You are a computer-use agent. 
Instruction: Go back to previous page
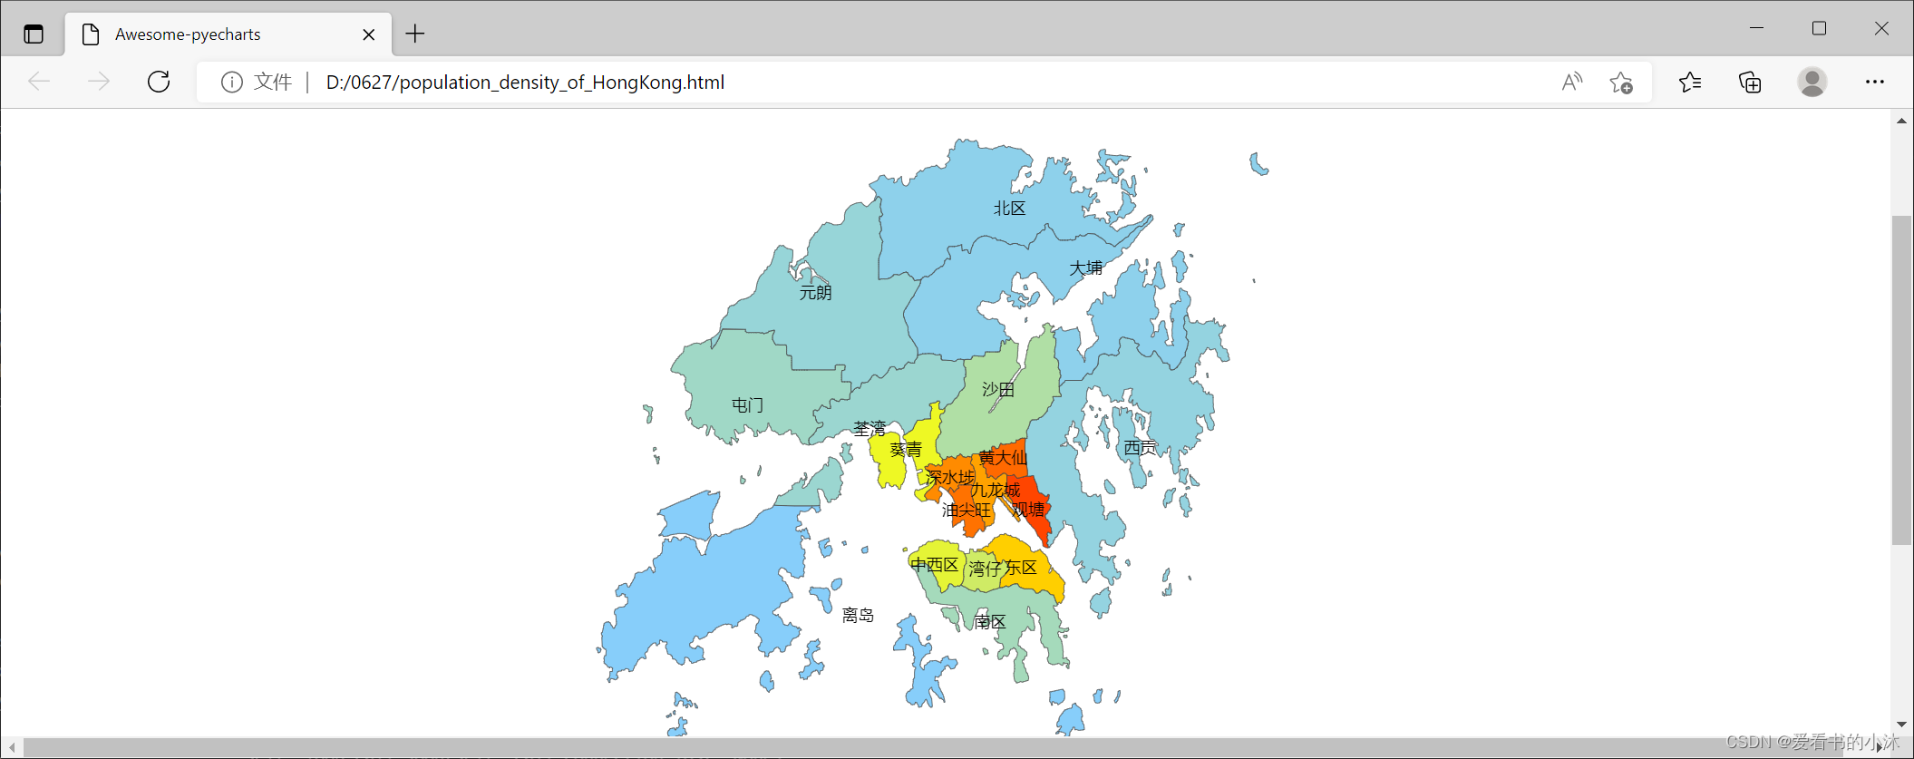click(x=39, y=82)
